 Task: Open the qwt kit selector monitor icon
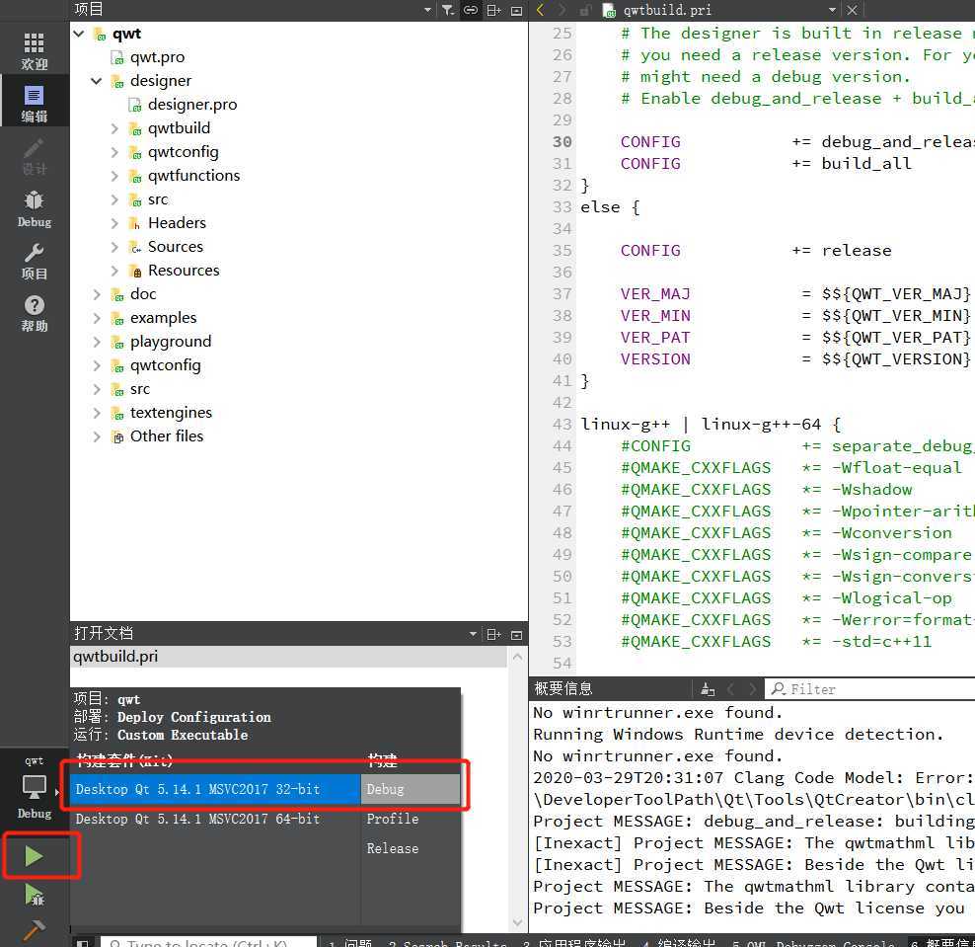tap(35, 789)
